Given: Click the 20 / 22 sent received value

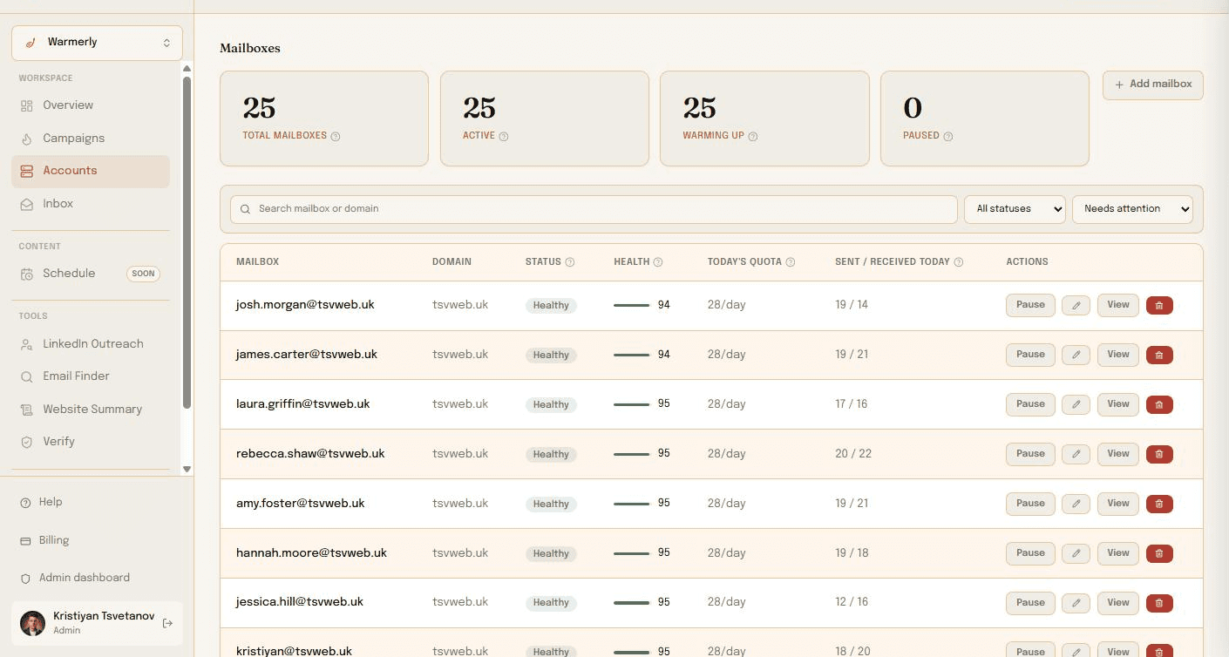Looking at the screenshot, I should click(853, 454).
